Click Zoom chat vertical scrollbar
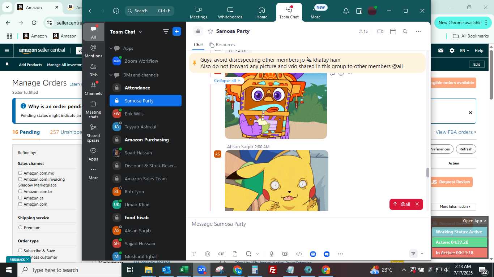The width and height of the screenshot is (494, 277). [x=427, y=172]
